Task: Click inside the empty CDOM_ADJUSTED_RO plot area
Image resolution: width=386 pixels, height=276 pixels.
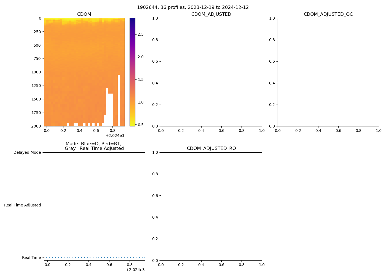Action: coord(211,206)
